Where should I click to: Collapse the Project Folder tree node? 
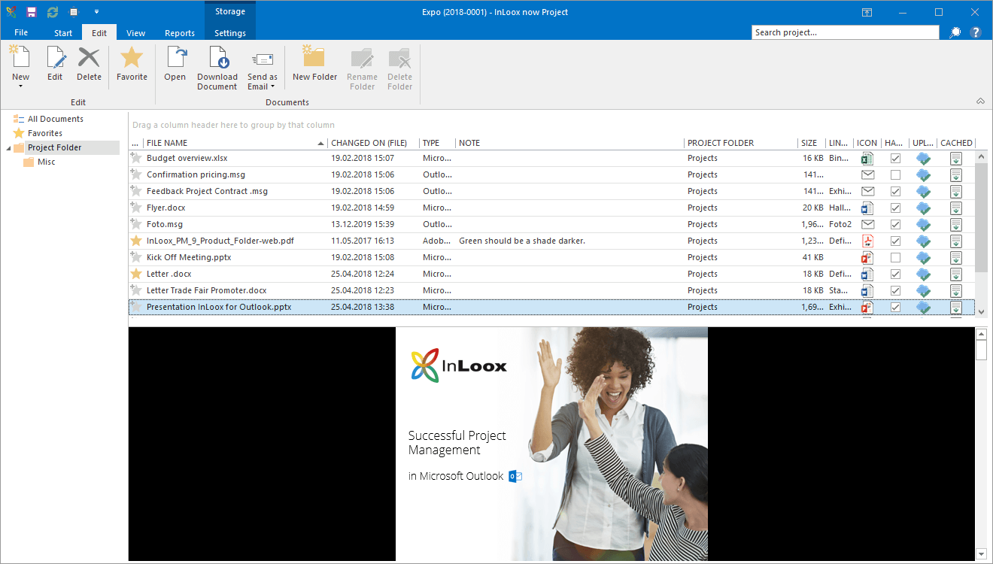click(x=8, y=148)
